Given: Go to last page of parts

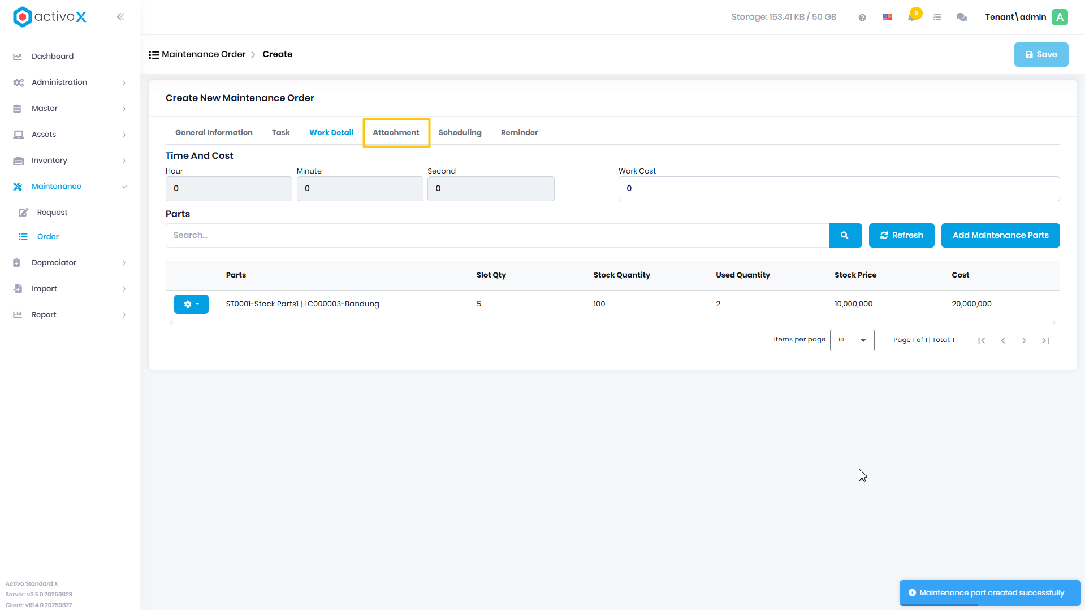Looking at the screenshot, I should pos(1045,340).
